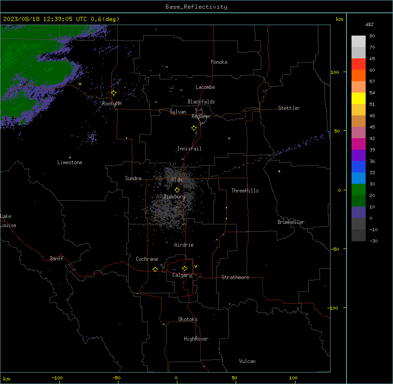Screen dimensions: 393x384
Task: Select the Ponoka label
Action: point(219,62)
